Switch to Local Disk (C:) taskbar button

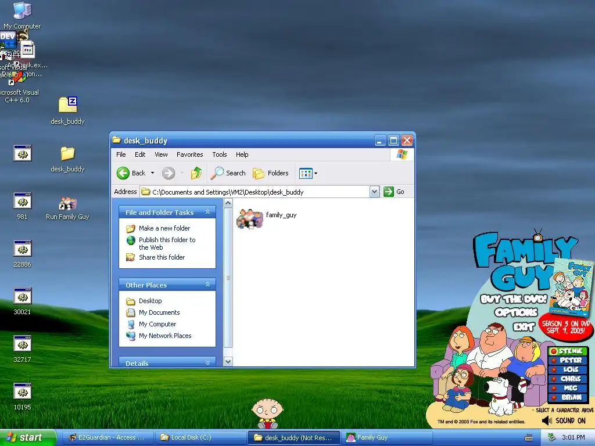tap(200, 438)
